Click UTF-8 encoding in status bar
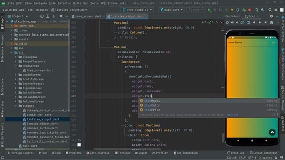Image resolution: width=285 pixels, height=160 pixels. (252, 157)
